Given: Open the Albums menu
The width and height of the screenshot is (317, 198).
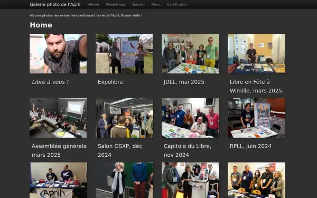Looking at the screenshot, I should [x=94, y=4].
